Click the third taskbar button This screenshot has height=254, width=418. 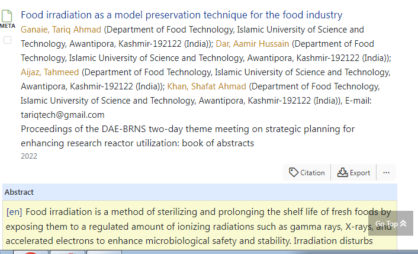coord(104,252)
